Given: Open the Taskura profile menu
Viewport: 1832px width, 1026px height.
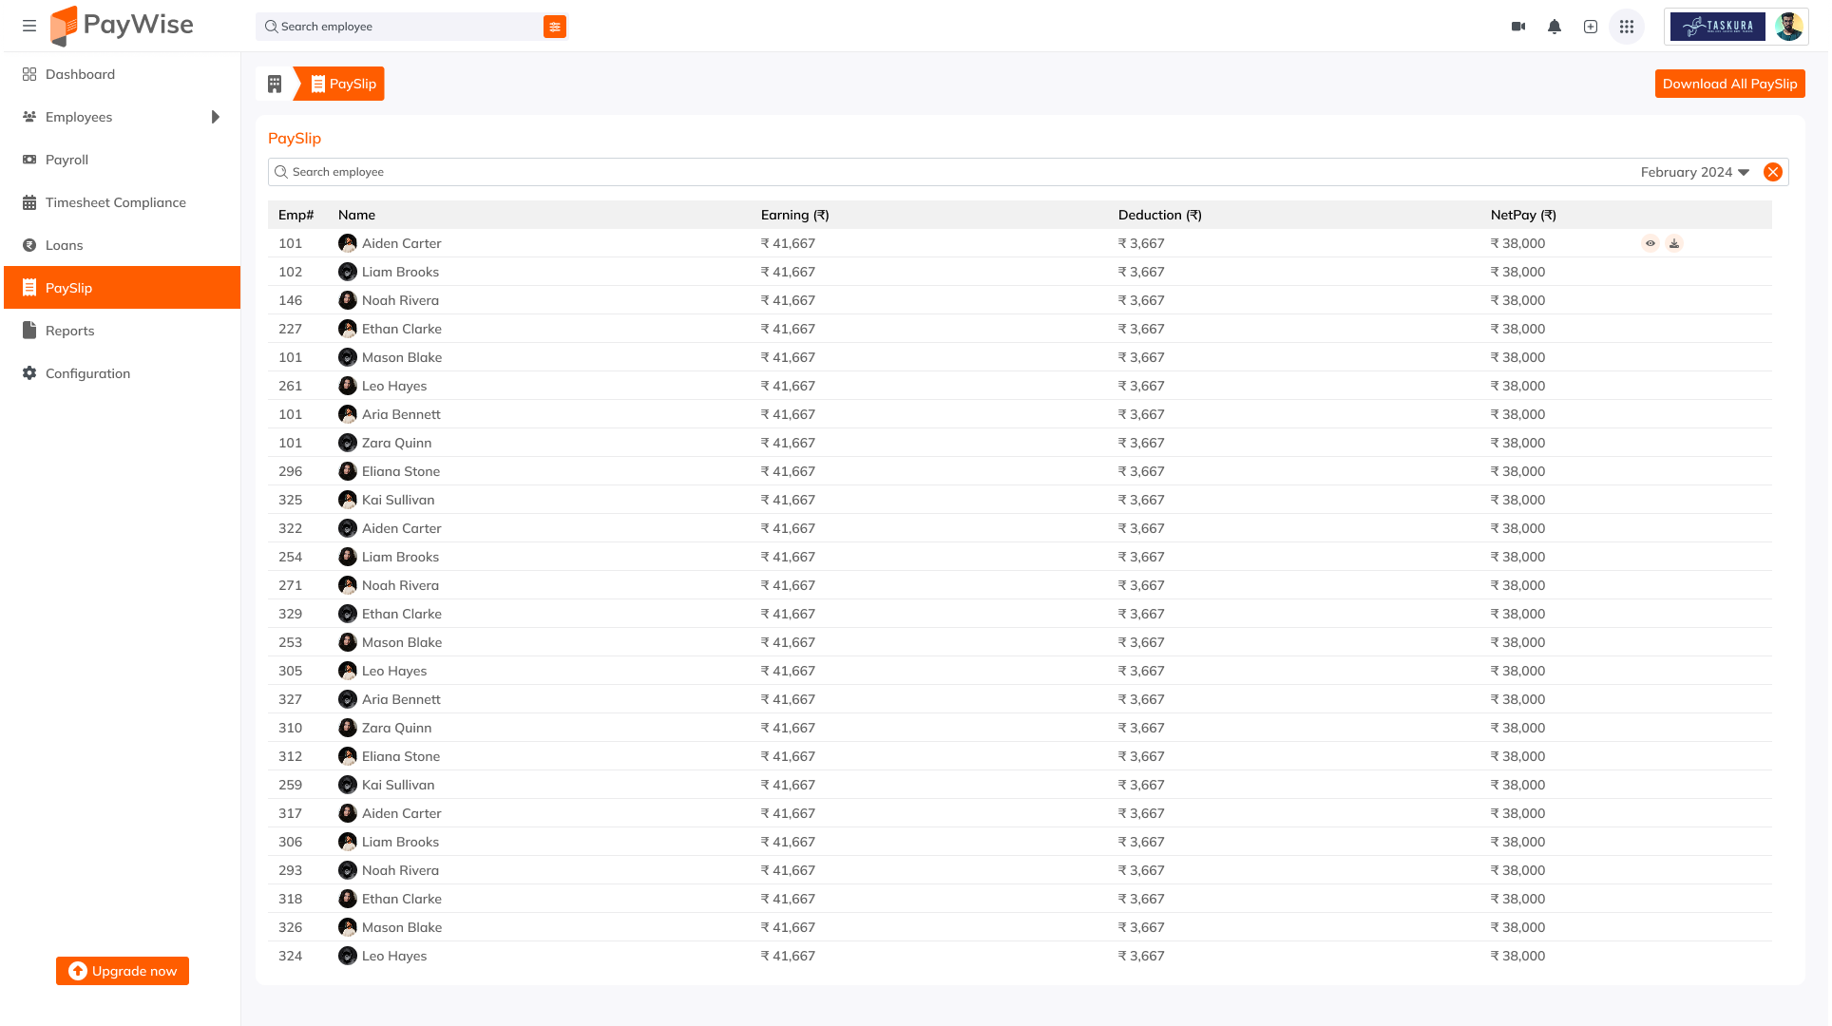Looking at the screenshot, I should pyautogui.click(x=1737, y=27).
